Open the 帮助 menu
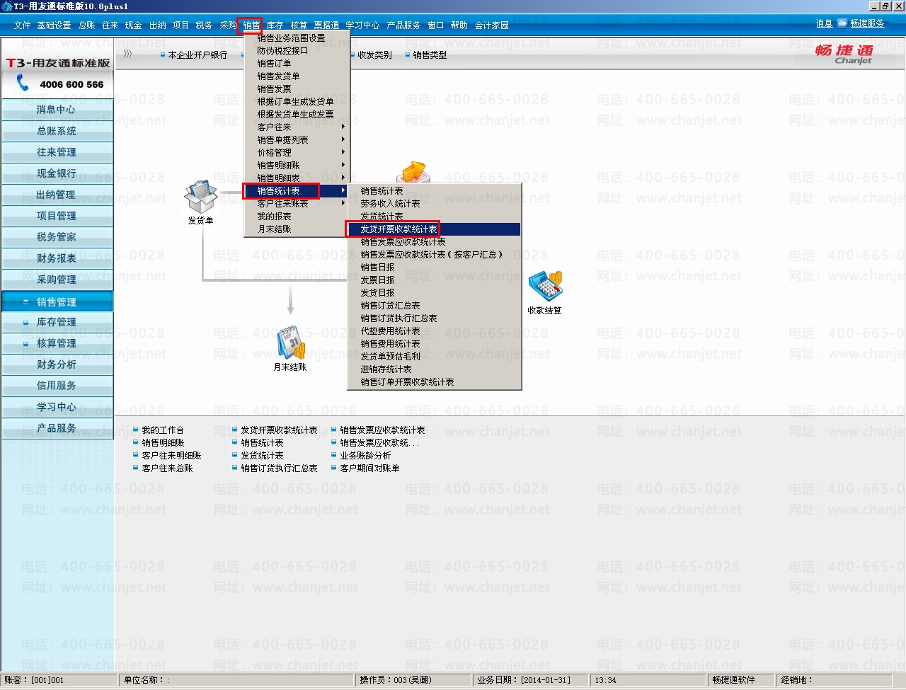Image resolution: width=906 pixels, height=690 pixels. click(459, 25)
